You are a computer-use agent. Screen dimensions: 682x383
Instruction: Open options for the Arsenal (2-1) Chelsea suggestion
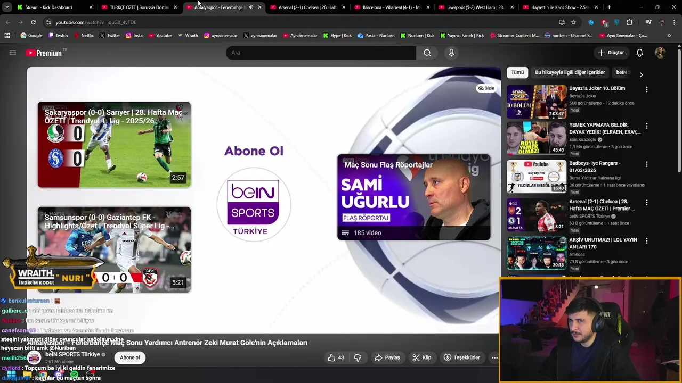647,203
